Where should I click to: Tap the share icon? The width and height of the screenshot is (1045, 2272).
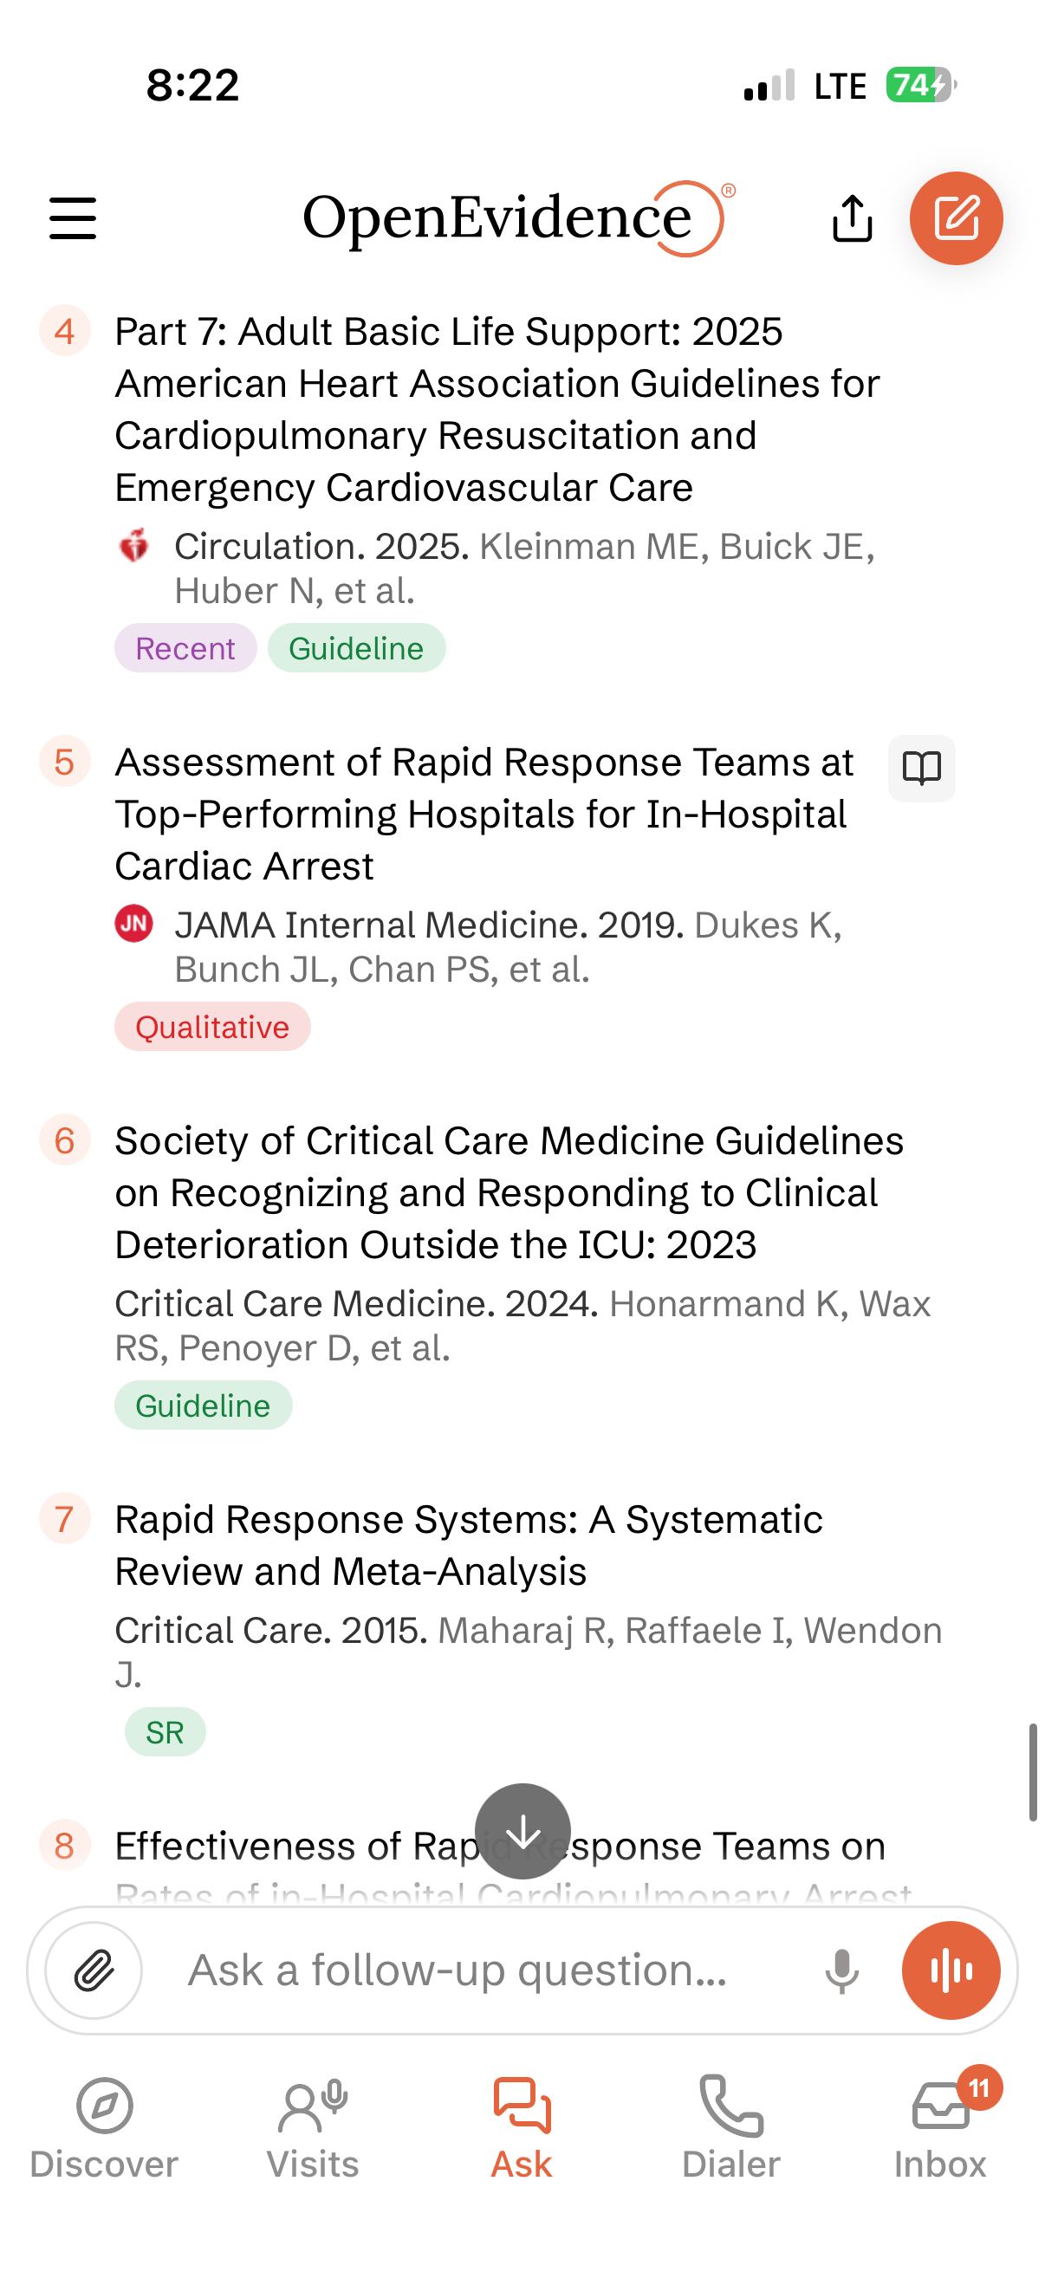pos(852,217)
